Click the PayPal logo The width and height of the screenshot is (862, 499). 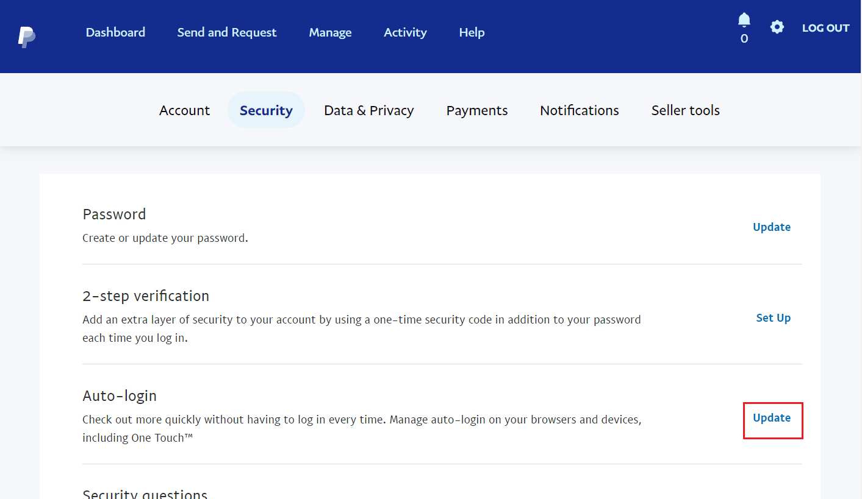[26, 37]
